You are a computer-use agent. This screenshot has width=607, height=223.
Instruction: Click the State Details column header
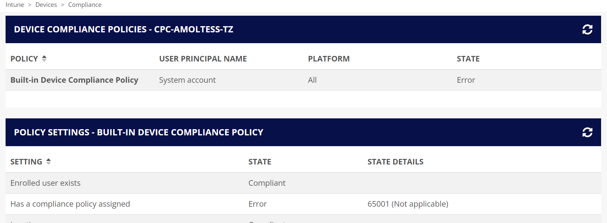[x=395, y=162]
